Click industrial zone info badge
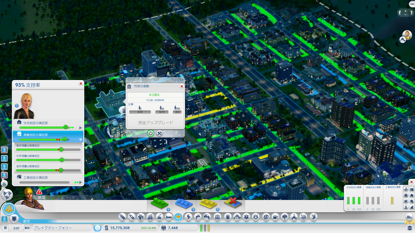 tap(218, 210)
